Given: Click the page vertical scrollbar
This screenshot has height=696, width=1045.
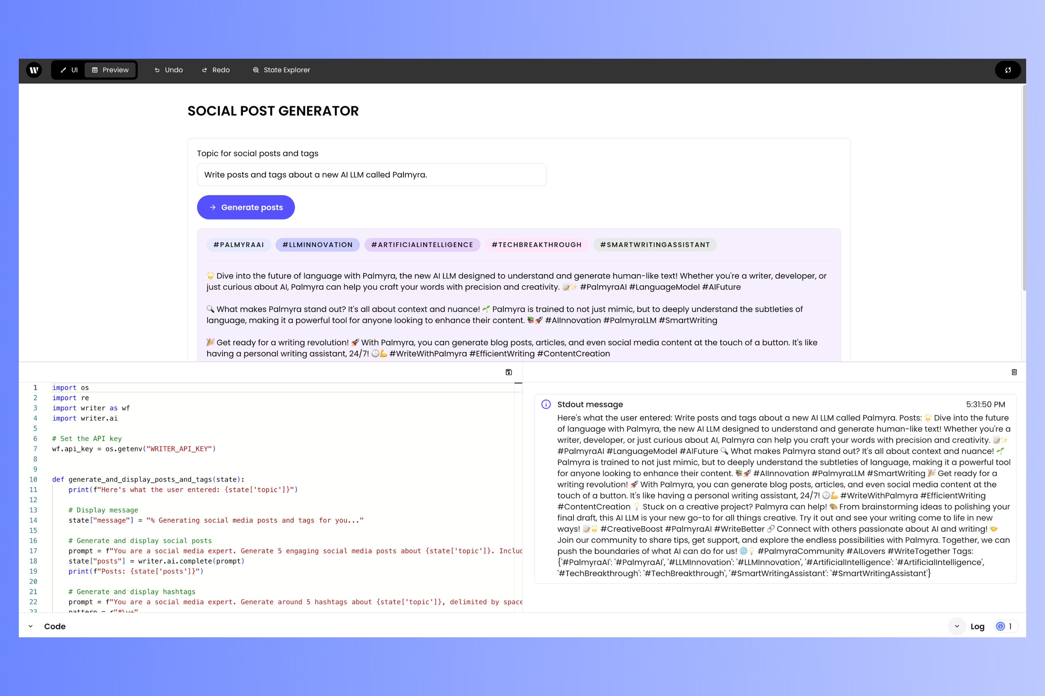Looking at the screenshot, I should click(1024, 189).
